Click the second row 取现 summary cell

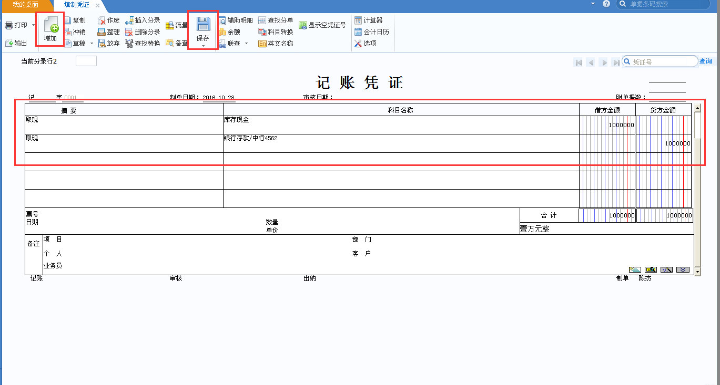[124, 143]
